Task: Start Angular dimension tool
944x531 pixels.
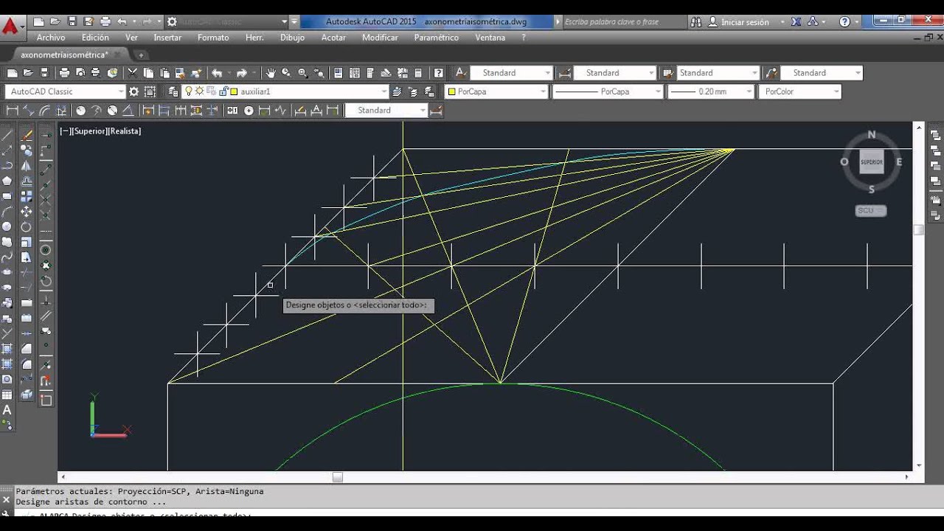Action: point(128,111)
